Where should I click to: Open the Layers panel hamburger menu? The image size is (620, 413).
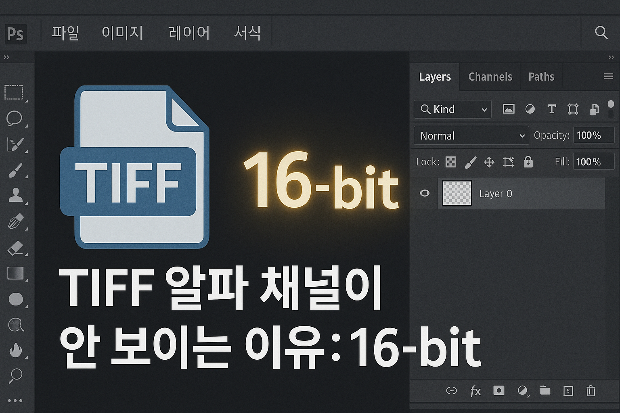click(x=609, y=76)
